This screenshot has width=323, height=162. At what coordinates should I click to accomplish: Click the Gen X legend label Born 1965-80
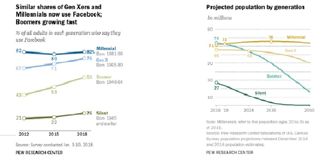point(110,65)
